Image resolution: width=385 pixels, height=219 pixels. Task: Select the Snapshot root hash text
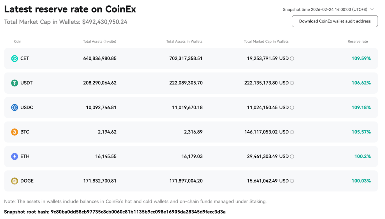tap(114, 211)
